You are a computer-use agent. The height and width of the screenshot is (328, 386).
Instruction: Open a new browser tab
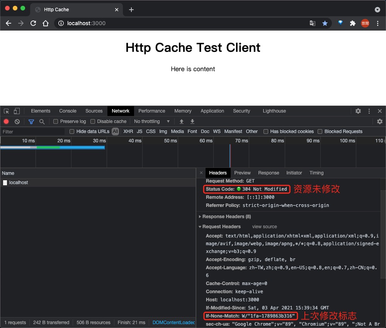tap(131, 10)
